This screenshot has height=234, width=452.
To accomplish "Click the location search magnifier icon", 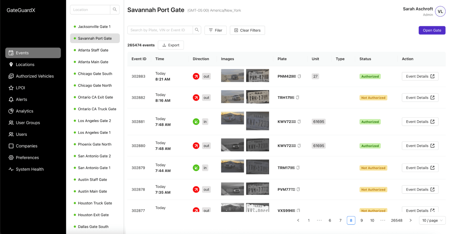I will pyautogui.click(x=115, y=9).
